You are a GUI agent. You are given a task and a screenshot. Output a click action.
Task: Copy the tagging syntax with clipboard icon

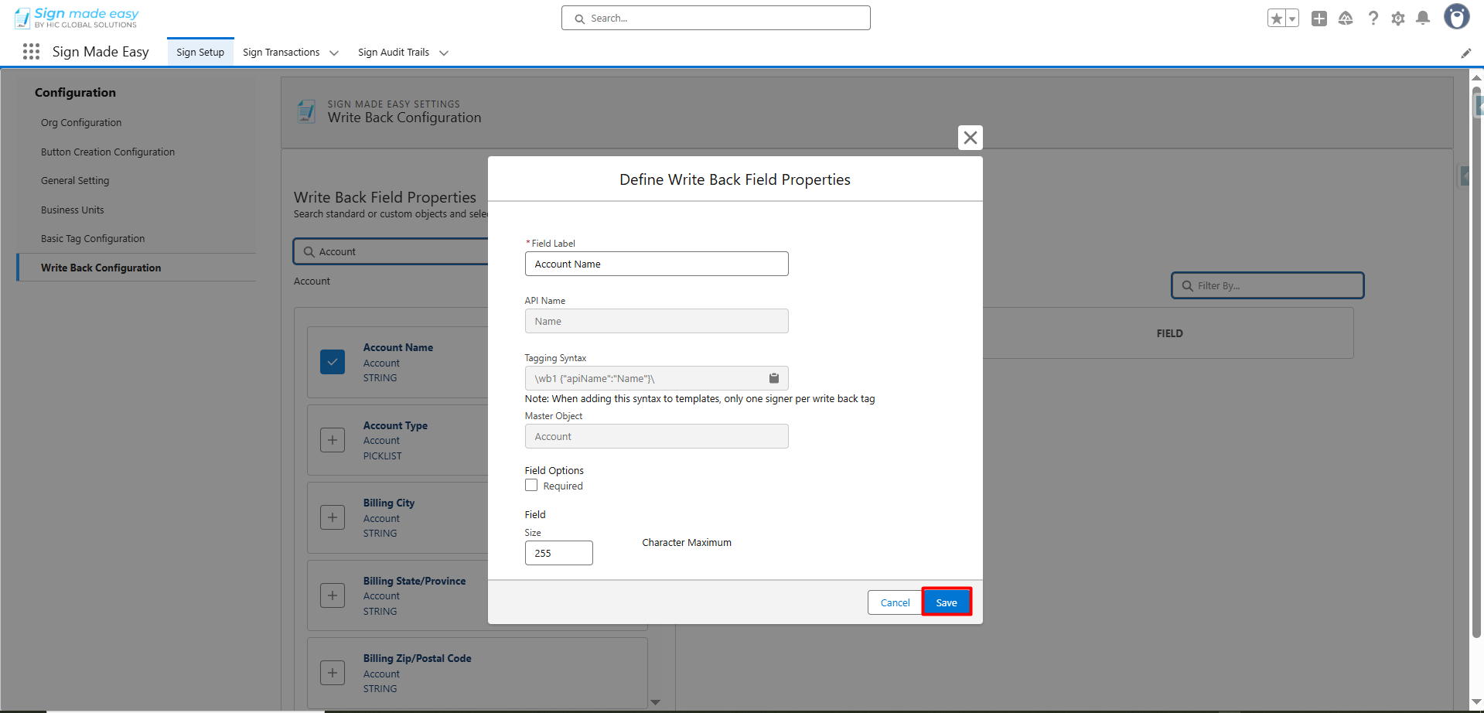773,378
